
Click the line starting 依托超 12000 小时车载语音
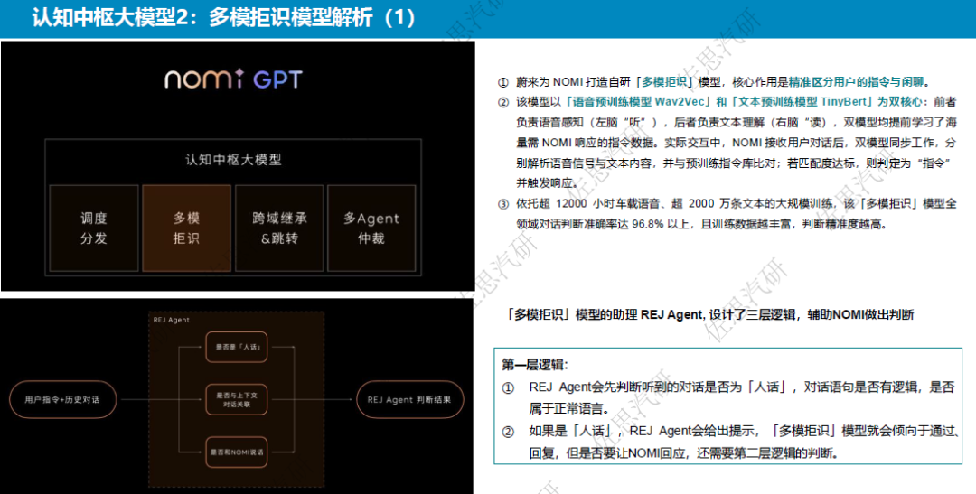click(x=737, y=204)
